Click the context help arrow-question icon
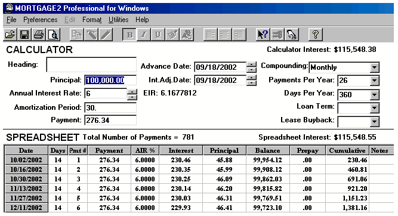 (263, 35)
